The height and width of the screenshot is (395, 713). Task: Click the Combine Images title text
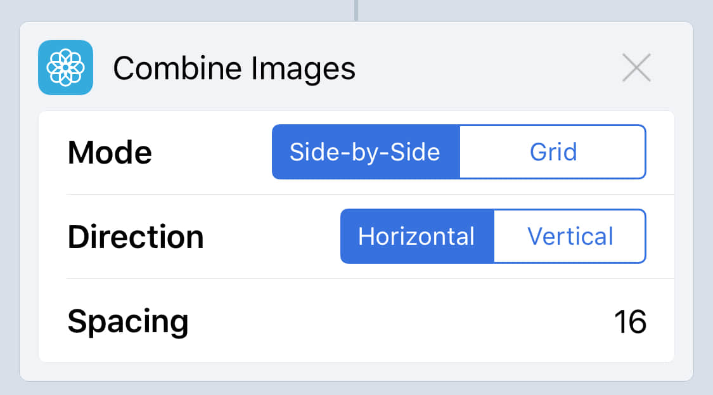pos(234,68)
